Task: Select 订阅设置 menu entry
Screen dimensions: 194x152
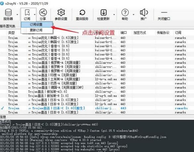Action: tap(37, 25)
